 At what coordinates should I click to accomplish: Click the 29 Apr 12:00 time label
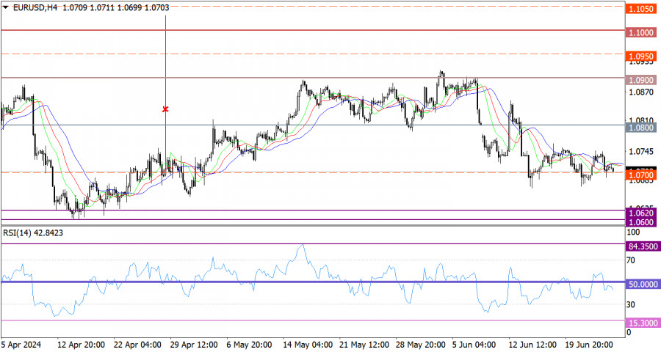click(x=194, y=345)
